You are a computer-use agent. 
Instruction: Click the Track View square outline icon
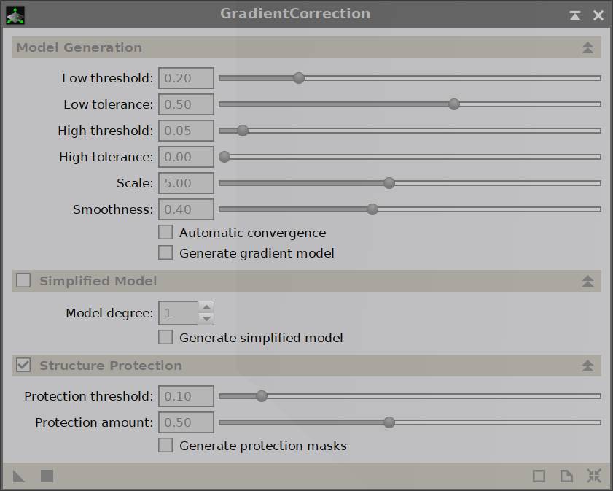(539, 476)
